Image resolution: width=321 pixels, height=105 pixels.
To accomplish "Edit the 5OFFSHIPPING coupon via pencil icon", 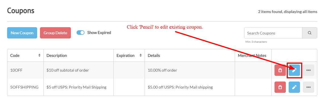I will pyautogui.click(x=294, y=87).
